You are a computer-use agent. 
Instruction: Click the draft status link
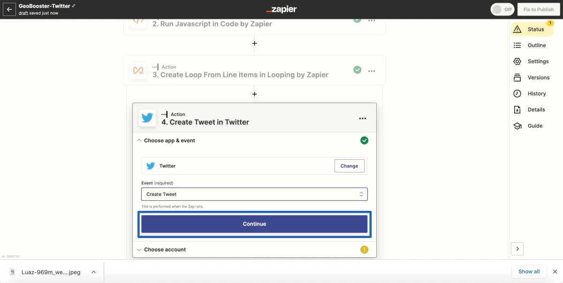pyautogui.click(x=23, y=13)
